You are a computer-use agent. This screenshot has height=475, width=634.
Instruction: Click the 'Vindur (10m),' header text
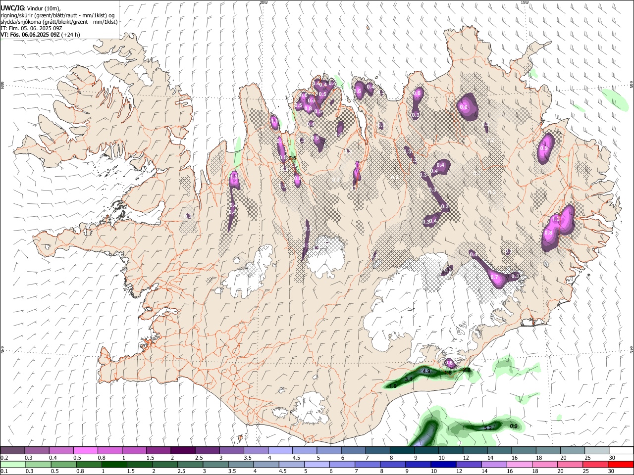pyautogui.click(x=44, y=8)
